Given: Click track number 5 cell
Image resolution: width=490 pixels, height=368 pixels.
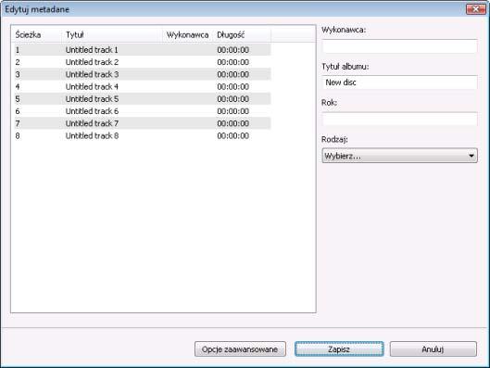Looking at the screenshot, I should click(18, 99).
